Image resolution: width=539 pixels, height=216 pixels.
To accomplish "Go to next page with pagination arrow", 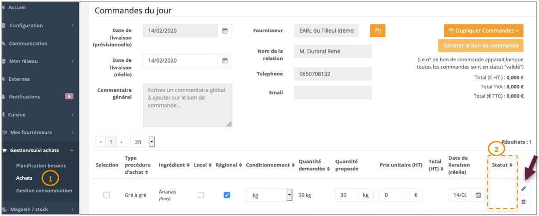I will tap(121, 142).
